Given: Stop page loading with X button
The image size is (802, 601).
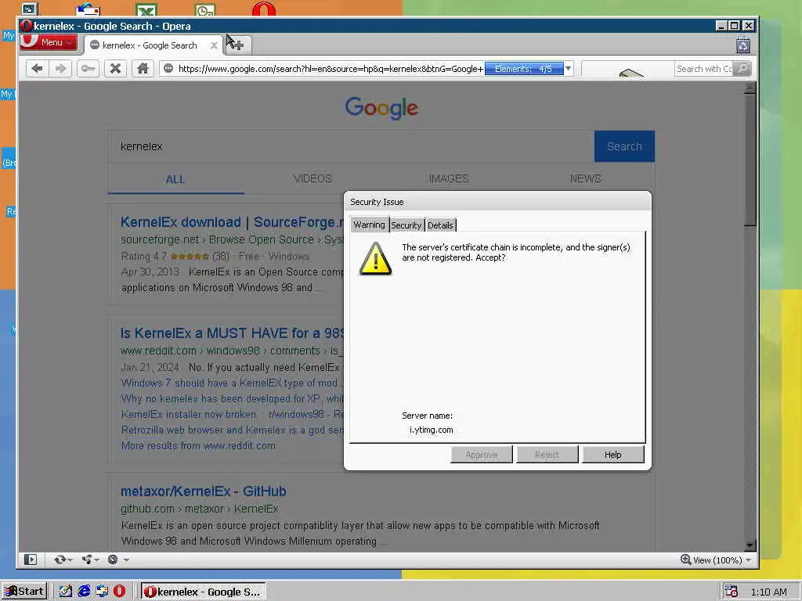Looking at the screenshot, I should pyautogui.click(x=116, y=69).
